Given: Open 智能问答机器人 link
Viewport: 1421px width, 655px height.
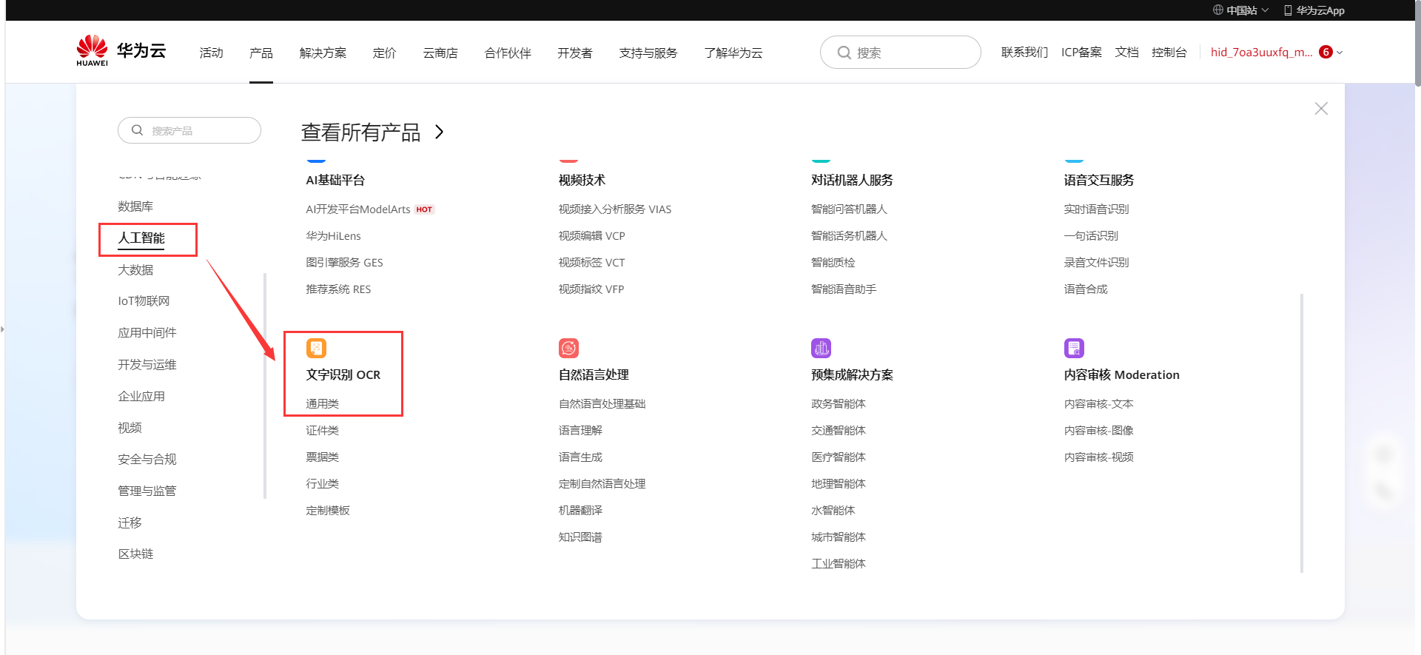Looking at the screenshot, I should (x=849, y=209).
